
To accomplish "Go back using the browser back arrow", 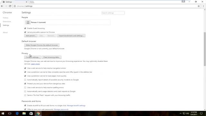I will [x=2, y=6].
